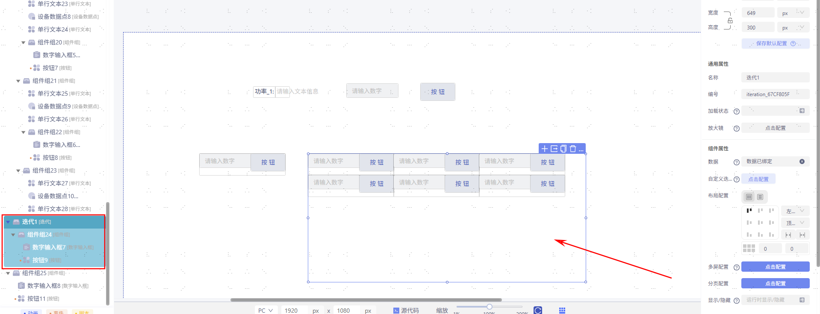
Task: Click the 编号 field iteration_67CF805F
Action: (776, 94)
